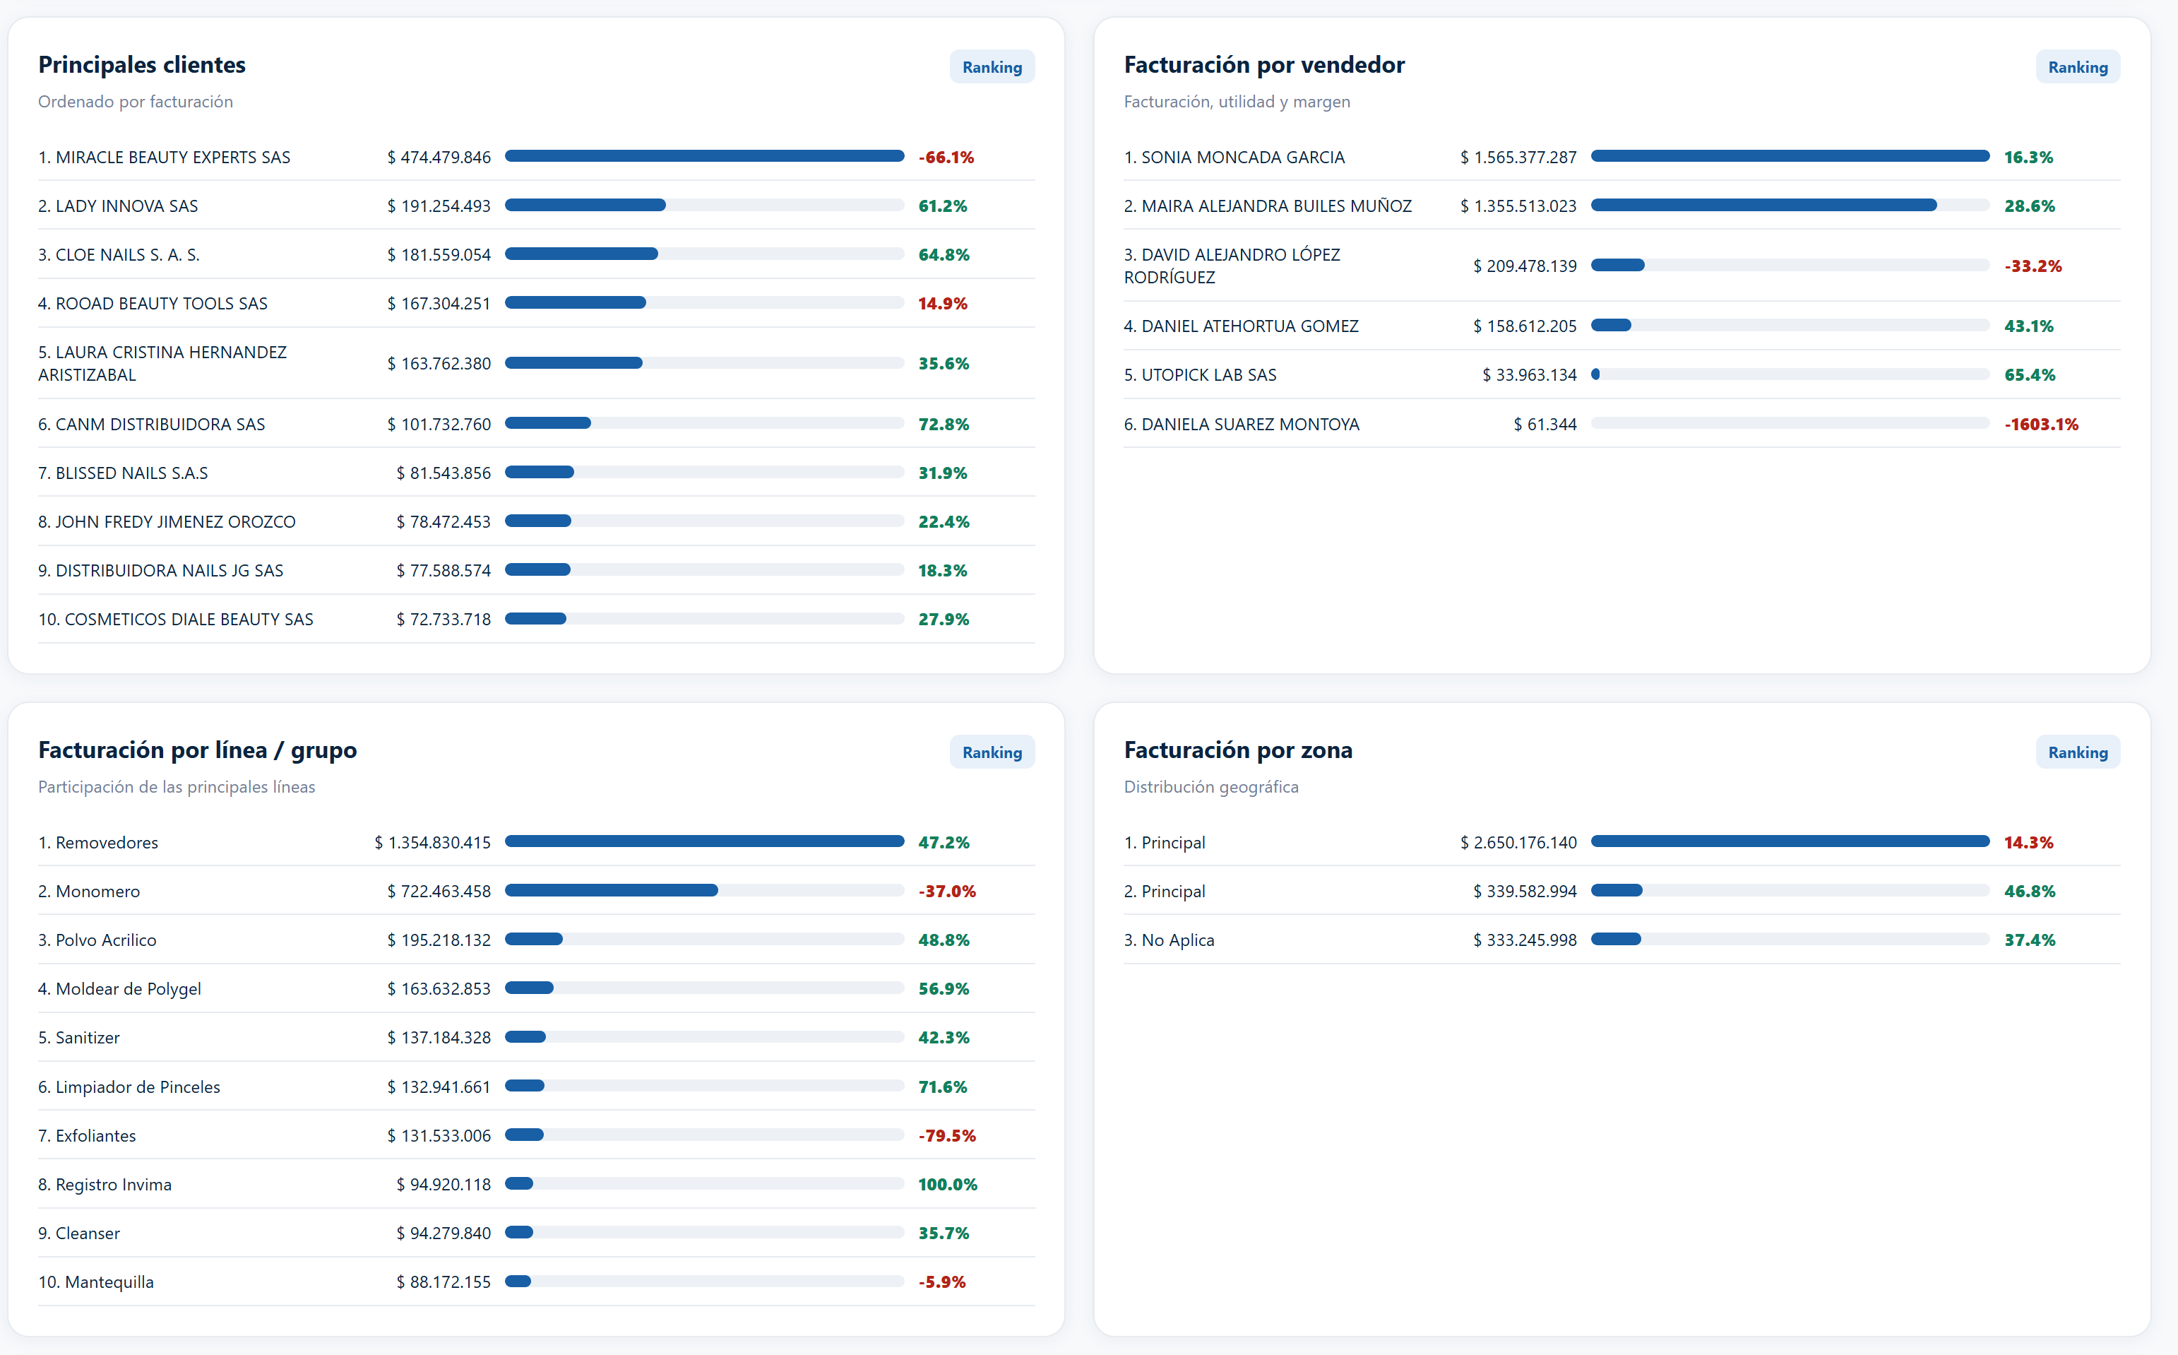The image size is (2178, 1355).
Task: Click the Moldear de Polygel line name
Action: [128, 989]
